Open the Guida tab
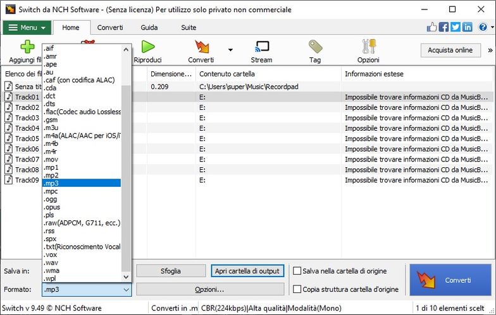 (149, 28)
